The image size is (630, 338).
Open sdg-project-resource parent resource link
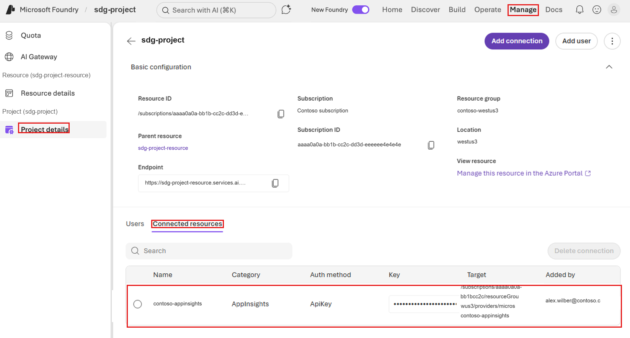click(163, 148)
